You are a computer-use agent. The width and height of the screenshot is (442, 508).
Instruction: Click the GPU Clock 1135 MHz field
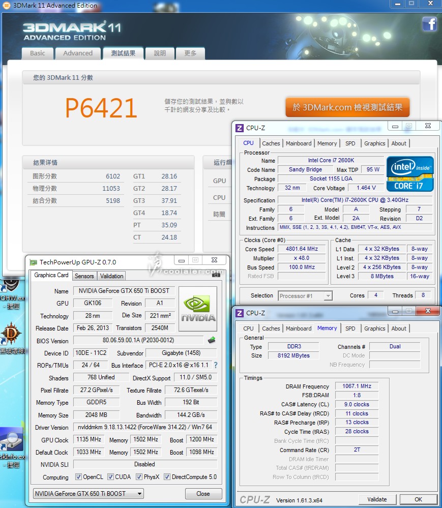point(89,439)
